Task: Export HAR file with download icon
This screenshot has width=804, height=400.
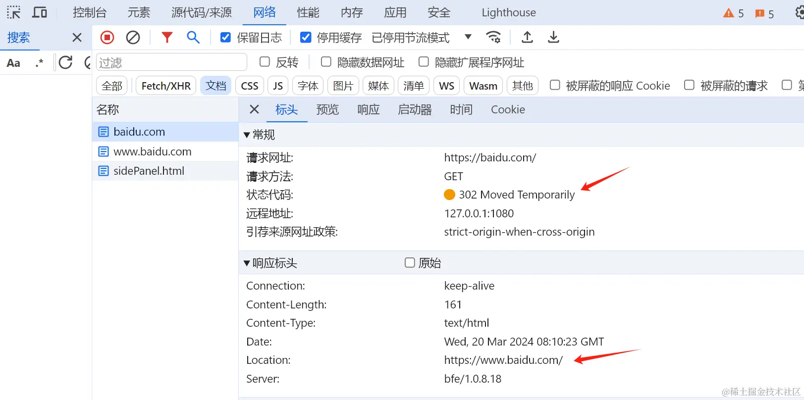Action: pos(553,37)
